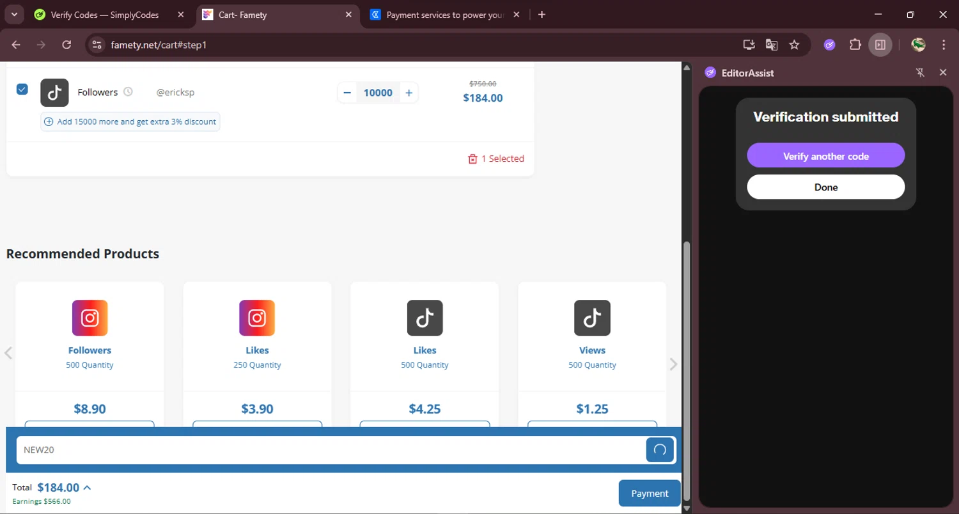The image size is (959, 514).
Task: Unpin the EditorAssist side panel
Action: click(x=920, y=73)
